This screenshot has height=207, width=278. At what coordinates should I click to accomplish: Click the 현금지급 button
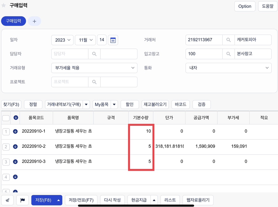(x=139, y=200)
